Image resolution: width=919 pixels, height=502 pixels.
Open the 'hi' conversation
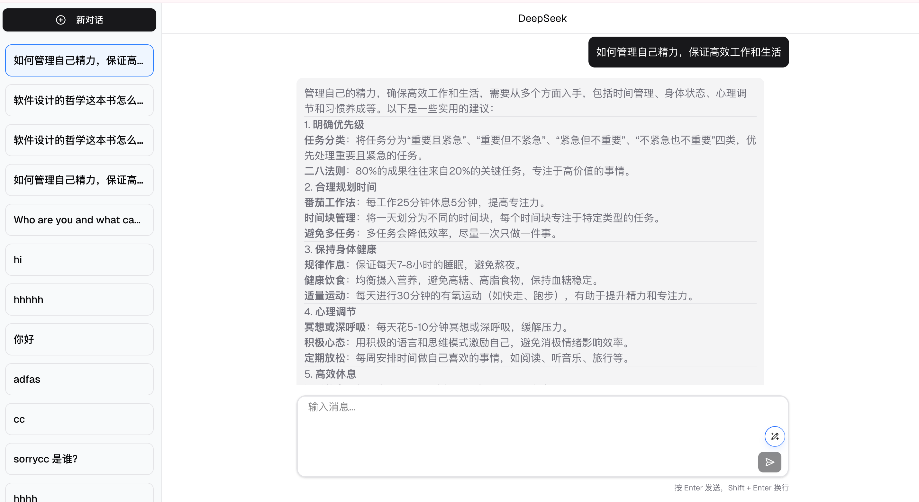tap(79, 260)
